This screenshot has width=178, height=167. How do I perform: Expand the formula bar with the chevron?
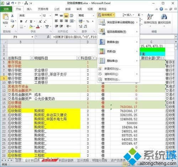(176, 37)
